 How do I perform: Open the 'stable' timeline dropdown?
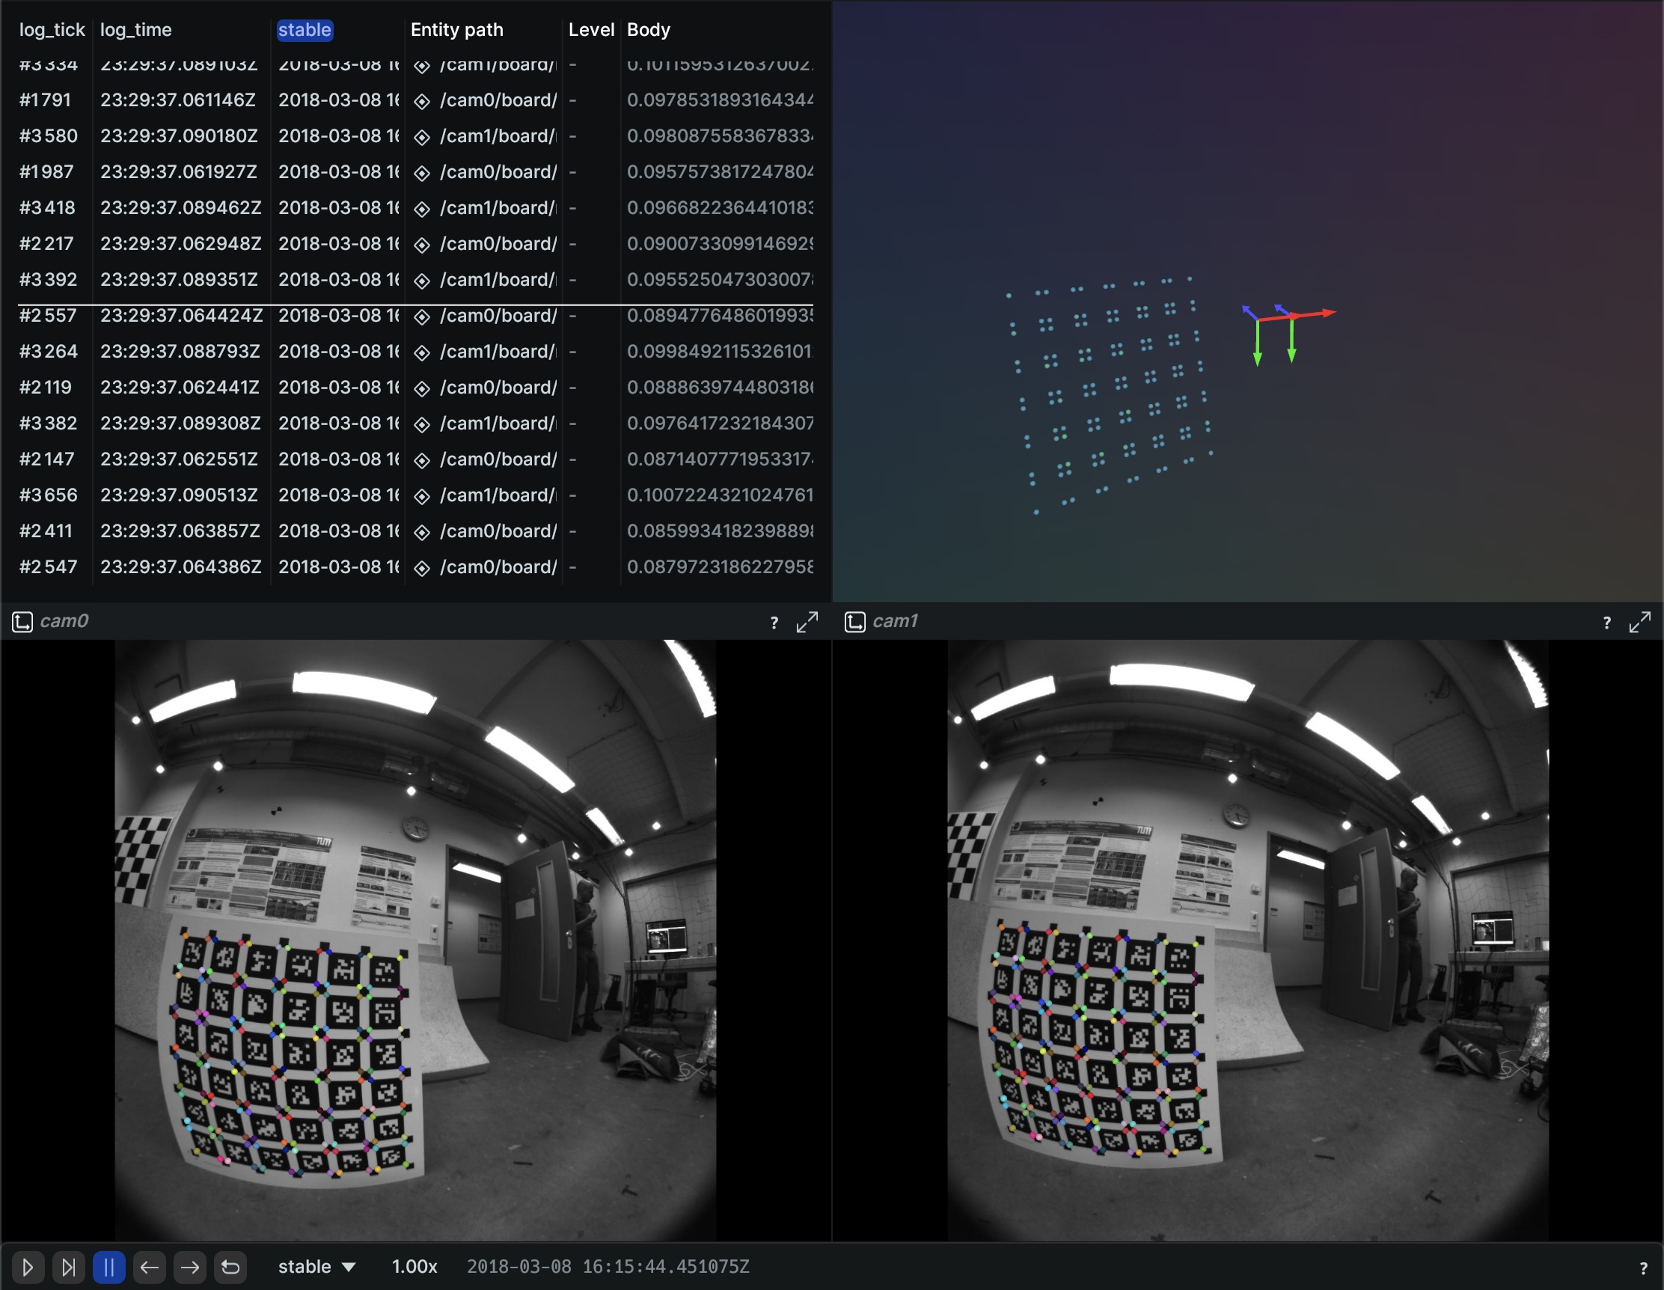(x=316, y=1266)
